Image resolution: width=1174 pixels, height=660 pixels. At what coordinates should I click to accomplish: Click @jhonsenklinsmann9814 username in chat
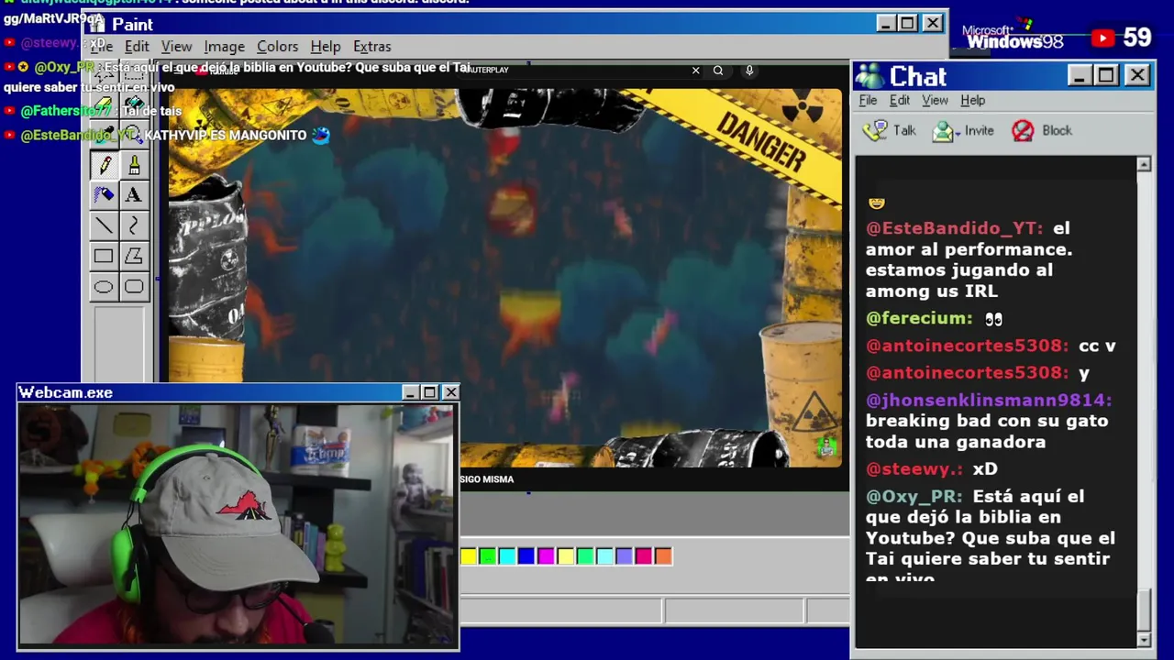(989, 400)
